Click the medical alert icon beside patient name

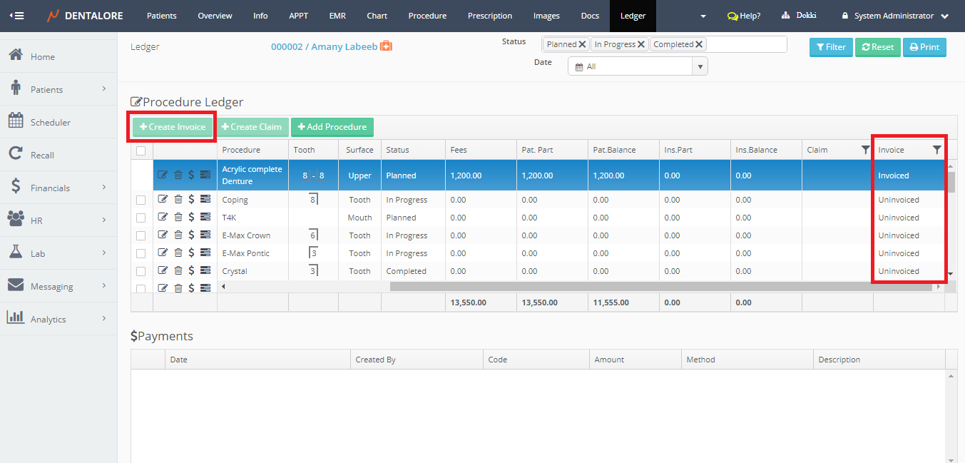point(386,46)
